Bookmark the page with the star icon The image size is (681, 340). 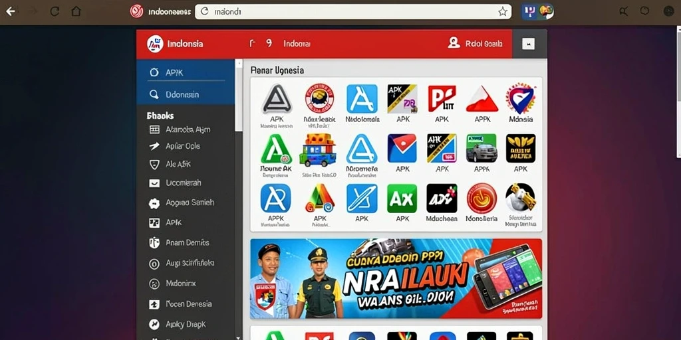[x=503, y=12]
